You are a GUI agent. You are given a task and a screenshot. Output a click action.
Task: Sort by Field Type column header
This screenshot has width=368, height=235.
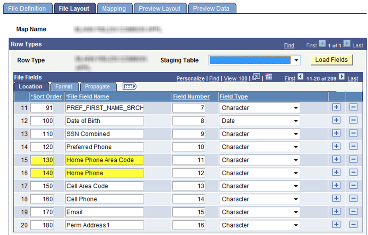tap(234, 96)
